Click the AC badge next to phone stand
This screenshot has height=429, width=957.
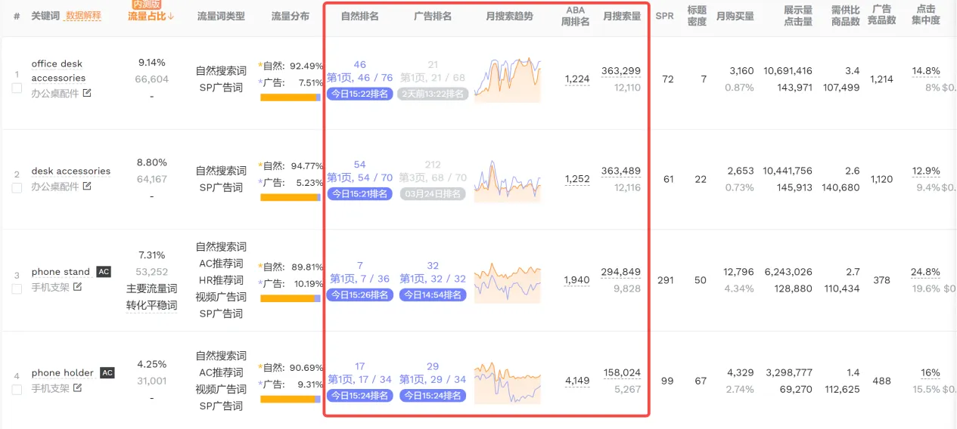coord(104,272)
